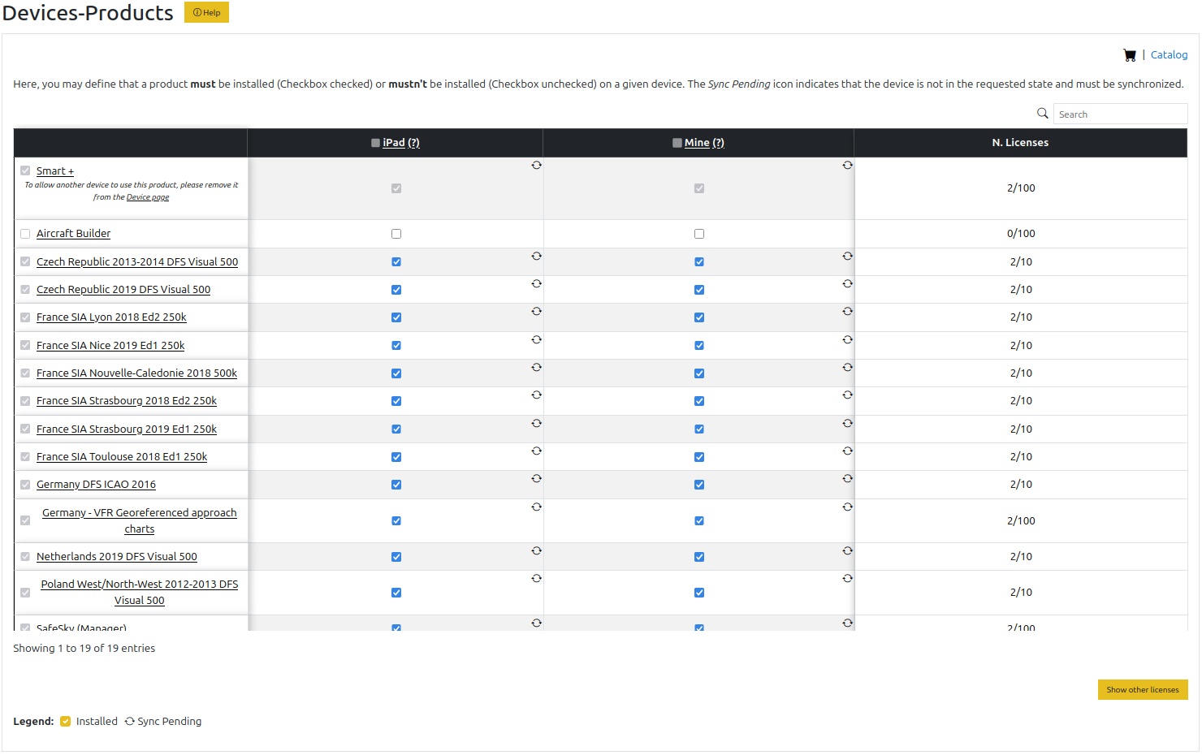Click iPad sync icon for Strasbourg 2019 Ed1
Image resolution: width=1202 pixels, height=755 pixels.
click(x=537, y=423)
